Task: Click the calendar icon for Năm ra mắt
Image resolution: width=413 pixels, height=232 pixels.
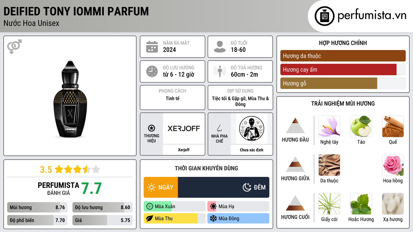Action: tap(152, 47)
